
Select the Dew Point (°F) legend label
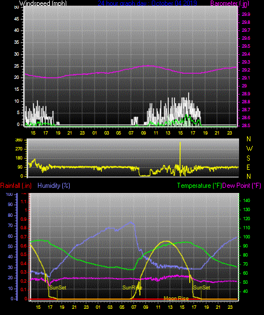[242, 186]
